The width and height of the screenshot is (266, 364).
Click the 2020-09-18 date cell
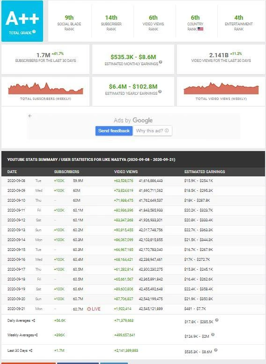point(16,279)
